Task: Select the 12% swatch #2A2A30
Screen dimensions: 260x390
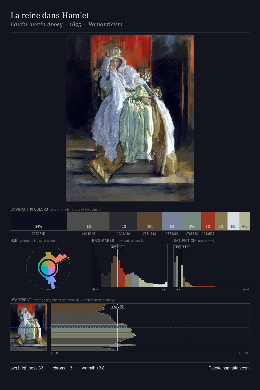Action: click(123, 221)
